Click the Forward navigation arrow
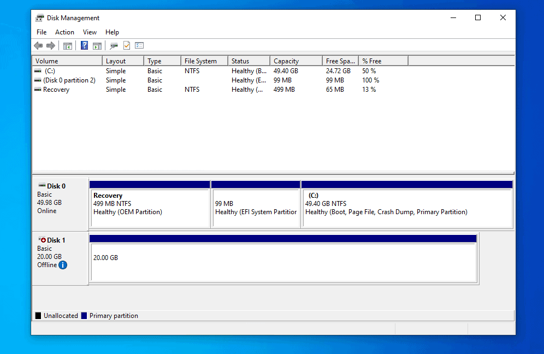 [x=51, y=45]
